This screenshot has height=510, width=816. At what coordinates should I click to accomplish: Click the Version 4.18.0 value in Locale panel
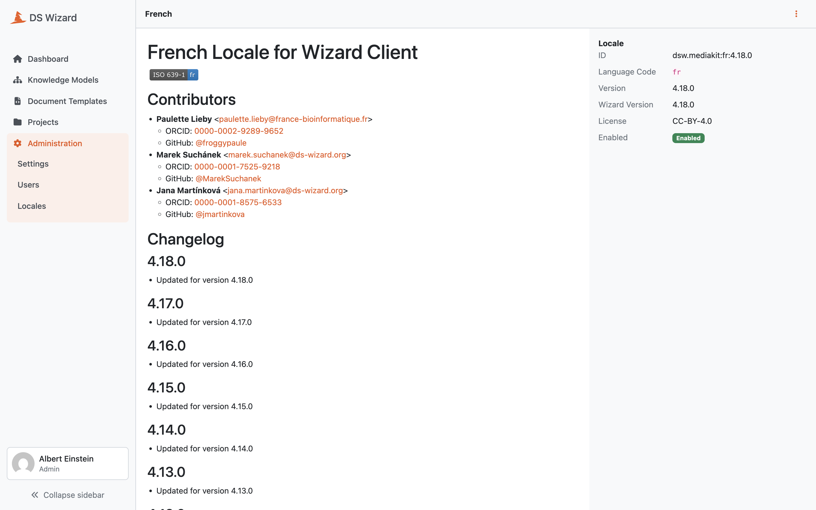pos(683,88)
